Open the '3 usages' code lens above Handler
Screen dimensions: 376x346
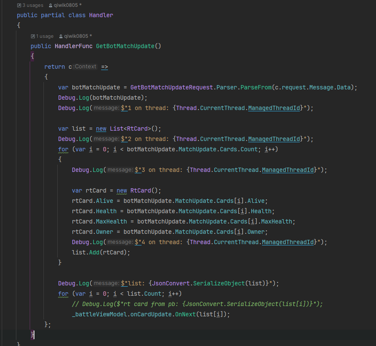click(33, 5)
